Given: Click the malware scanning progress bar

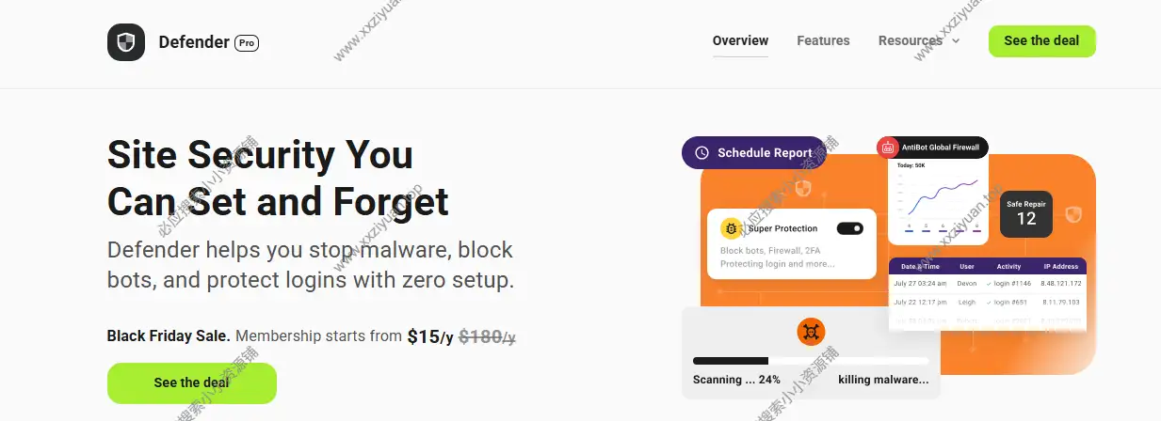Looking at the screenshot, I should tap(811, 361).
